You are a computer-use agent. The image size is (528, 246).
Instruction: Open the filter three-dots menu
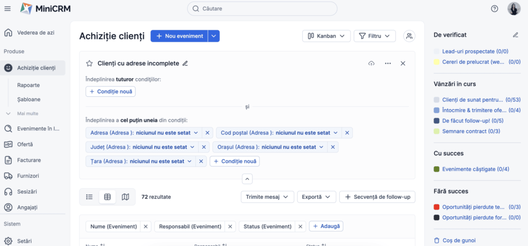pos(388,63)
